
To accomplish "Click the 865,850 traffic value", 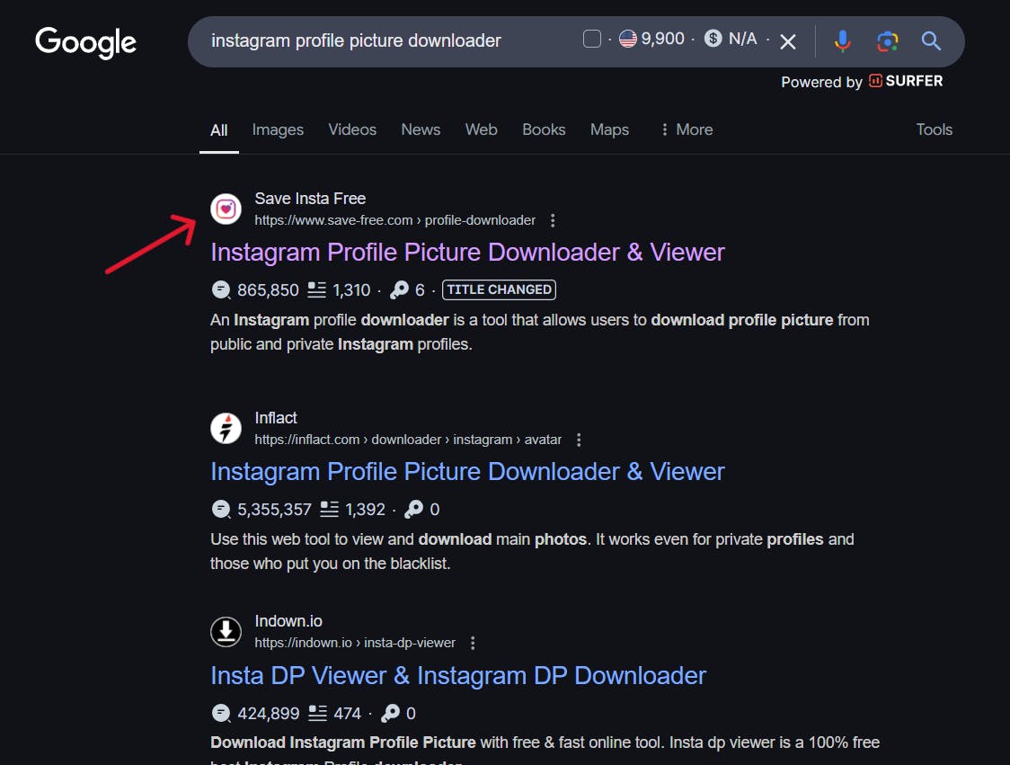I will (x=268, y=290).
